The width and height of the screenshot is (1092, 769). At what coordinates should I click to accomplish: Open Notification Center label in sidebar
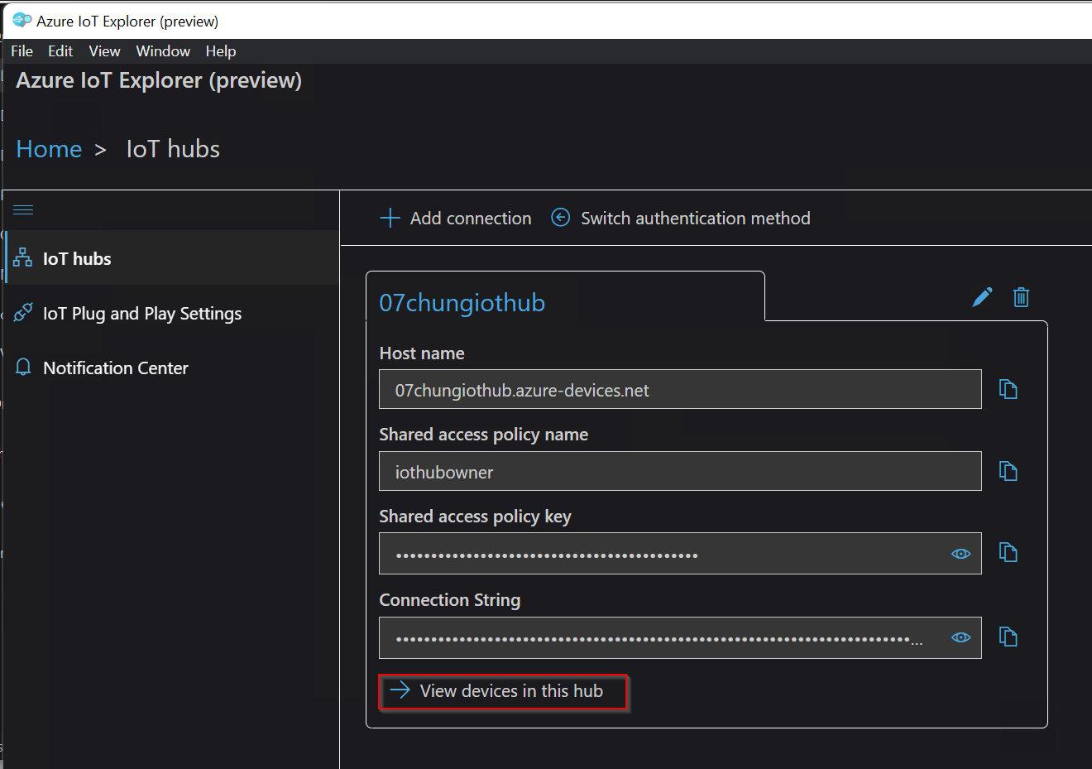(116, 368)
